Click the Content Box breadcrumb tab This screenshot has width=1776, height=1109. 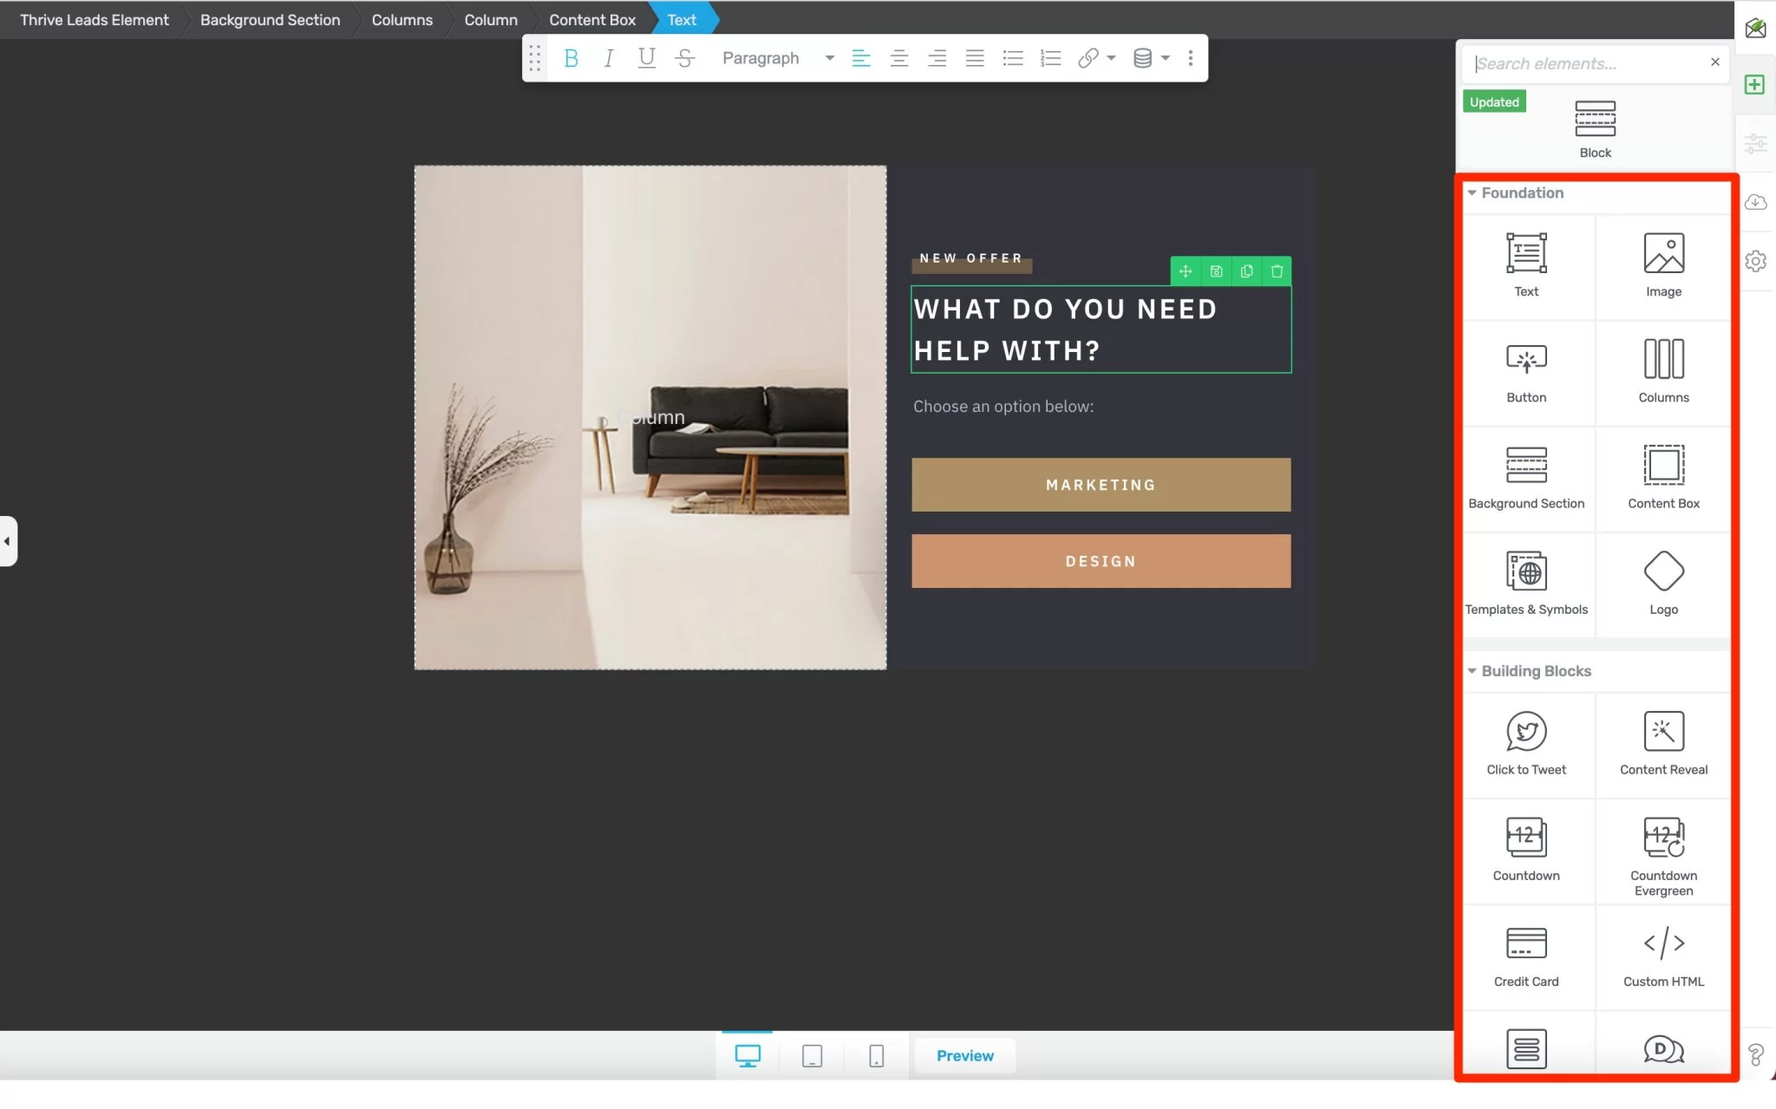(x=591, y=19)
